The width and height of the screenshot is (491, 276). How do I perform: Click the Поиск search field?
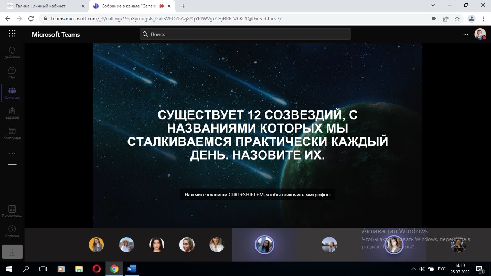[x=245, y=34]
